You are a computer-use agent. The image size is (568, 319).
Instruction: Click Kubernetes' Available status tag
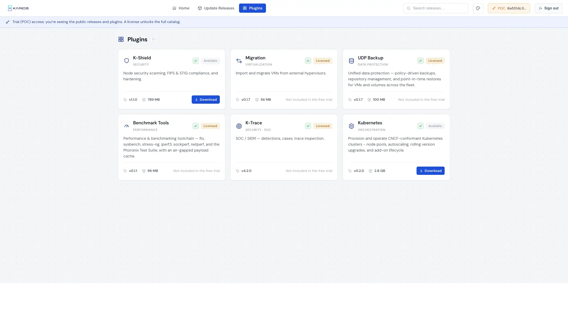pyautogui.click(x=435, y=126)
